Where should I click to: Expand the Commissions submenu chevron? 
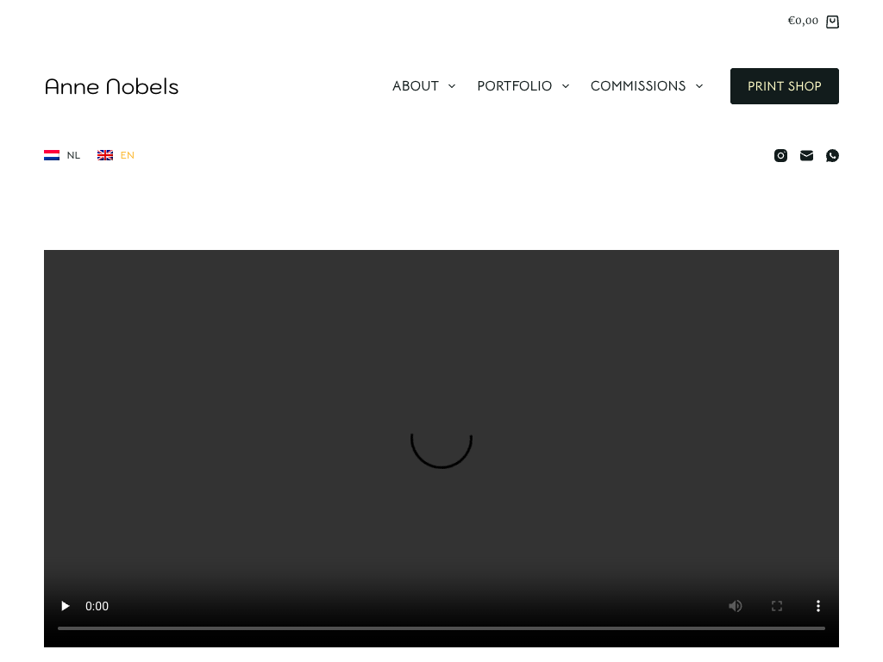pos(699,86)
